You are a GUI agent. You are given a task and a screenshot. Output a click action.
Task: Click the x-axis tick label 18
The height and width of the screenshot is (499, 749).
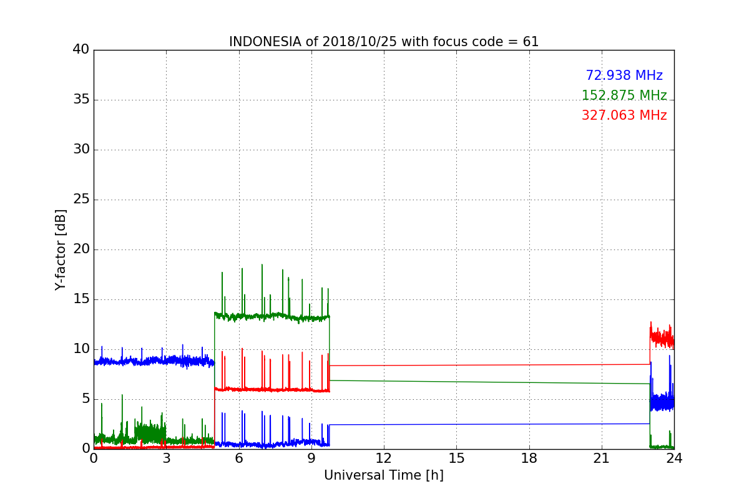[x=529, y=458]
